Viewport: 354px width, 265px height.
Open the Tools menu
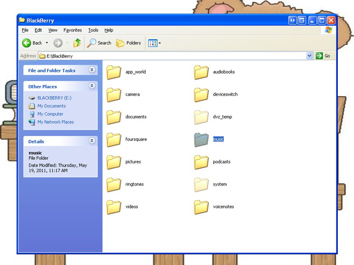pyautogui.click(x=93, y=30)
